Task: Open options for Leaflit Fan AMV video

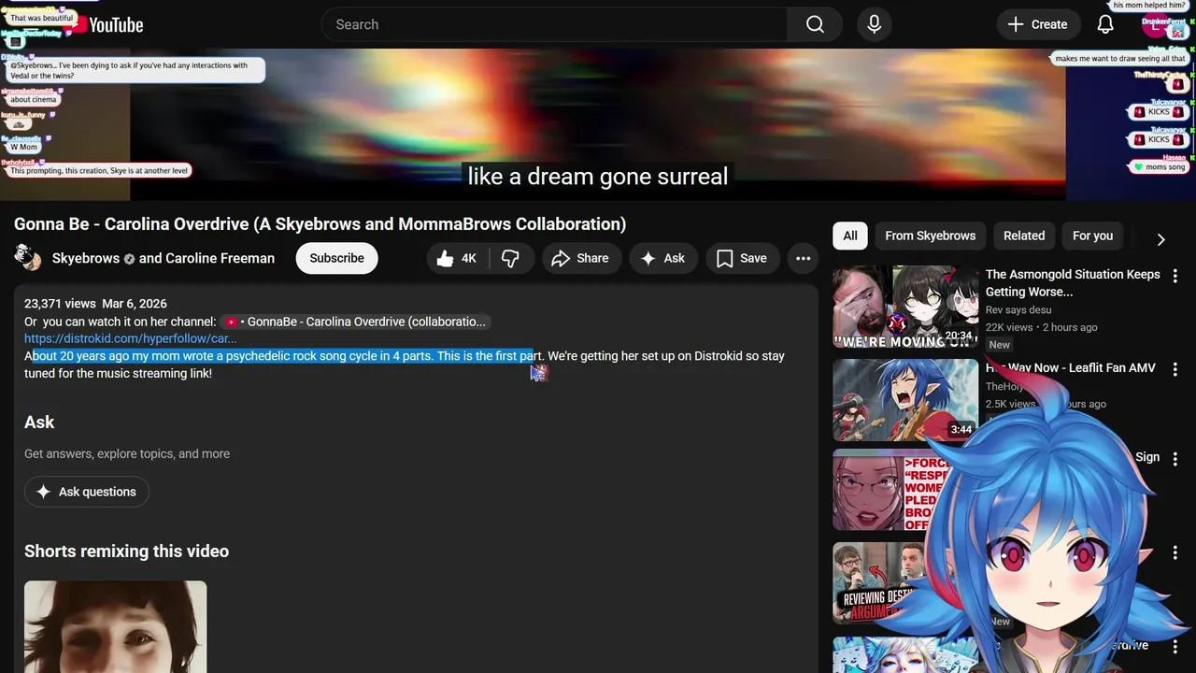Action: pos(1175,369)
